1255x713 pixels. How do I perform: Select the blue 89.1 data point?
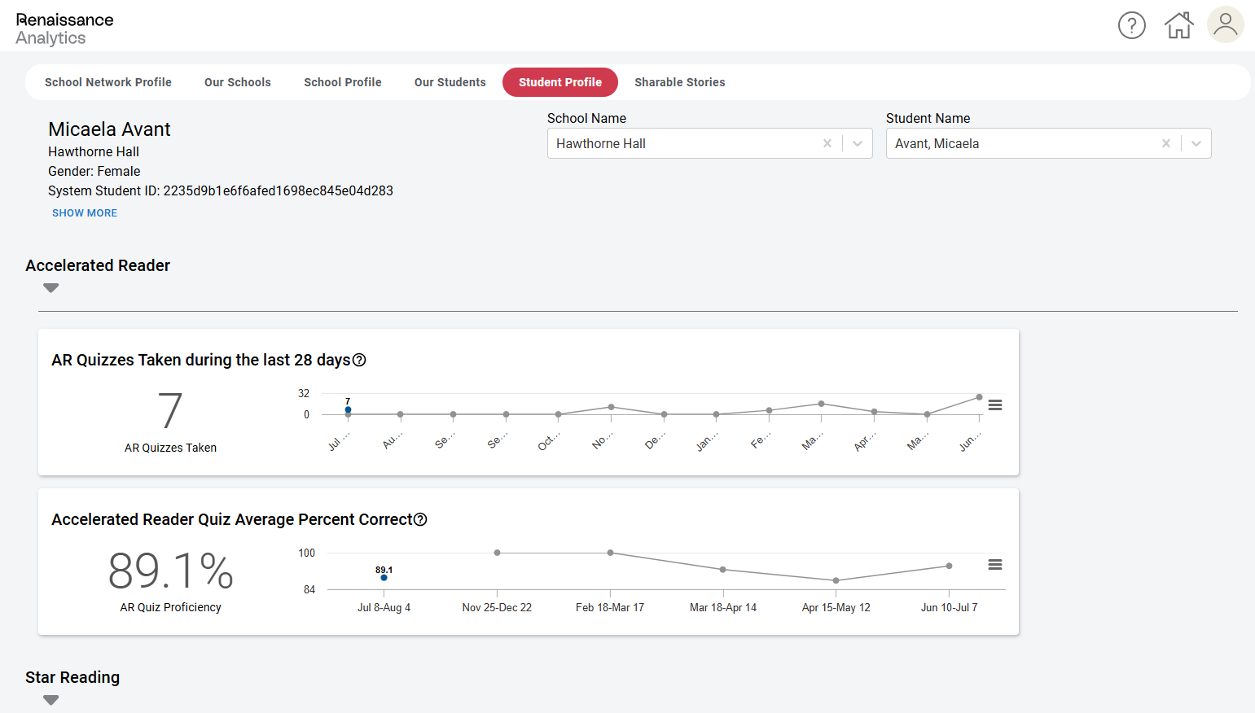pos(384,578)
